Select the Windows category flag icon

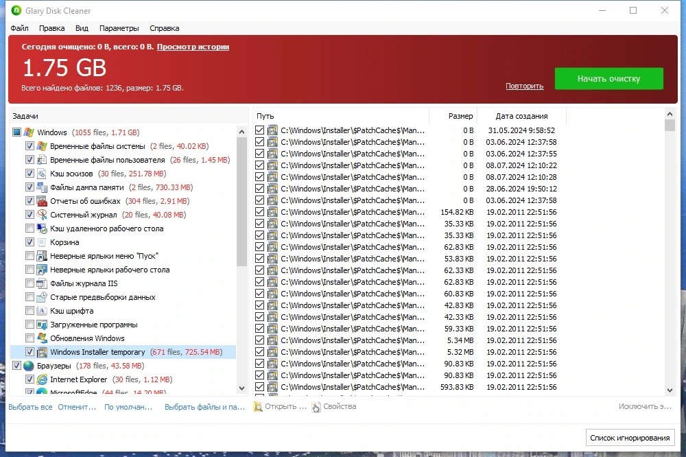29,132
